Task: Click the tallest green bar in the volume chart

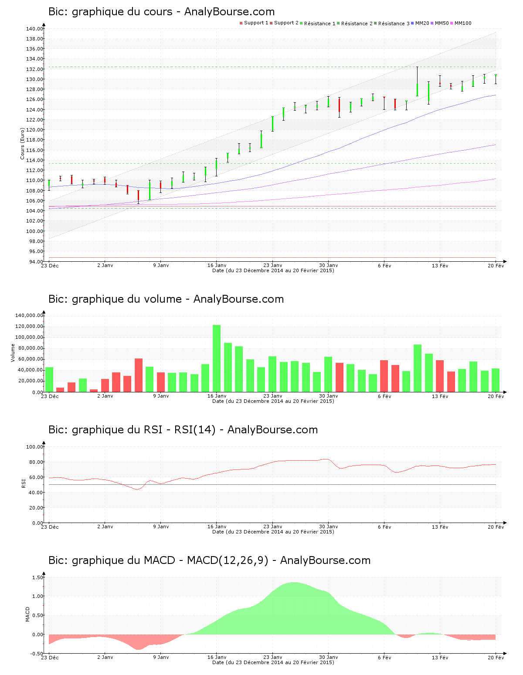Action: [217, 358]
